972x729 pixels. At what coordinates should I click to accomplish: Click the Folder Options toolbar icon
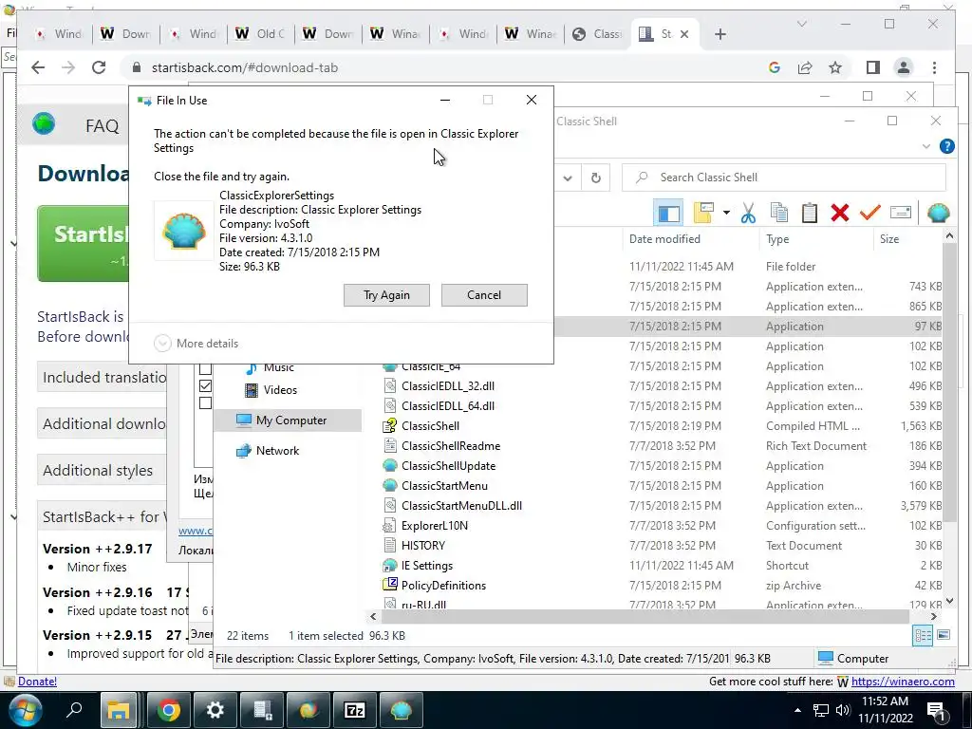[703, 213]
